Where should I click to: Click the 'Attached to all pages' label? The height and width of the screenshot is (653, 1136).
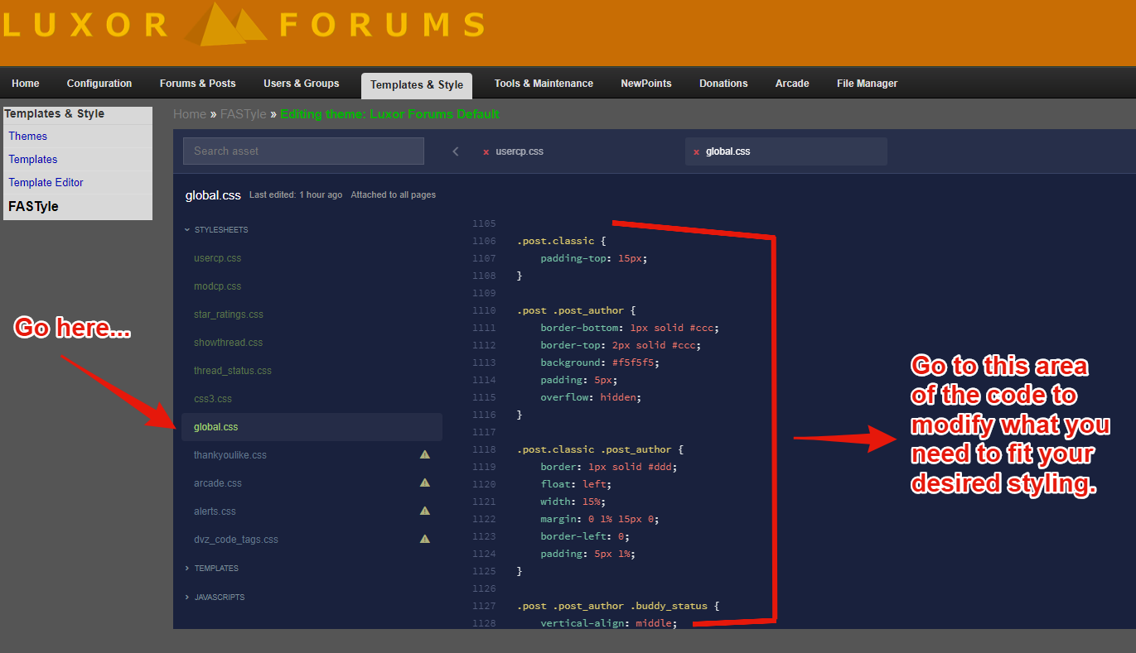point(393,195)
